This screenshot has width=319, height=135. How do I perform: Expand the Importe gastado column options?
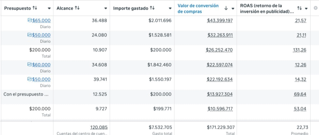coord(170,8)
